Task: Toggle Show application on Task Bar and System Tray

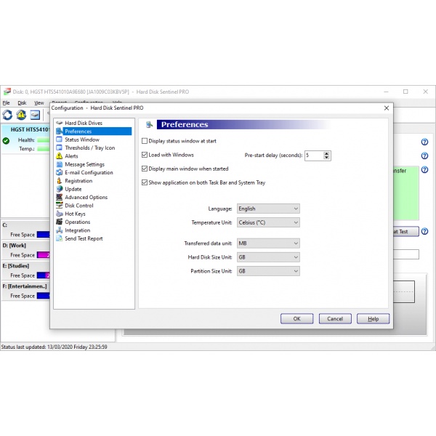Action: pyautogui.click(x=145, y=182)
